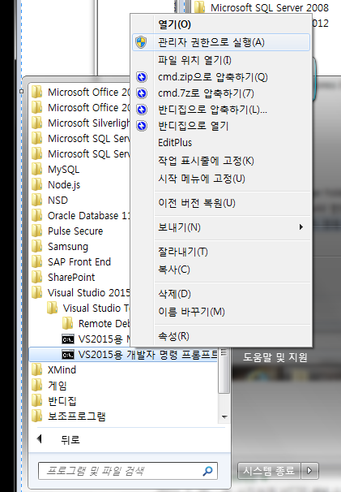Click the 반디집 folder icon
Image resolution: width=341 pixels, height=492 pixels.
[37, 401]
